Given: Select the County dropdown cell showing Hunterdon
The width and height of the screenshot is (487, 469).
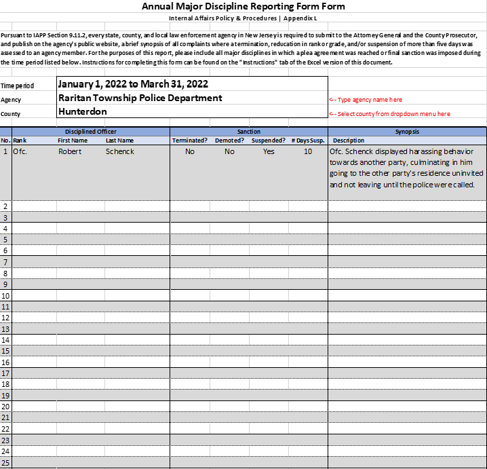Looking at the screenshot, I should click(x=190, y=112).
